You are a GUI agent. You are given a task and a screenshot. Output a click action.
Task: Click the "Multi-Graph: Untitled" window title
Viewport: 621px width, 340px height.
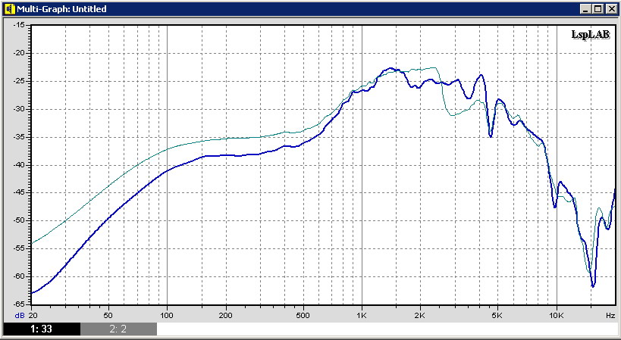(61, 8)
